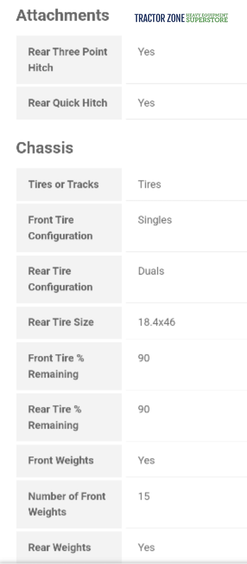Select the Front Weights label
The width and height of the screenshot is (247, 564).
[x=61, y=461]
